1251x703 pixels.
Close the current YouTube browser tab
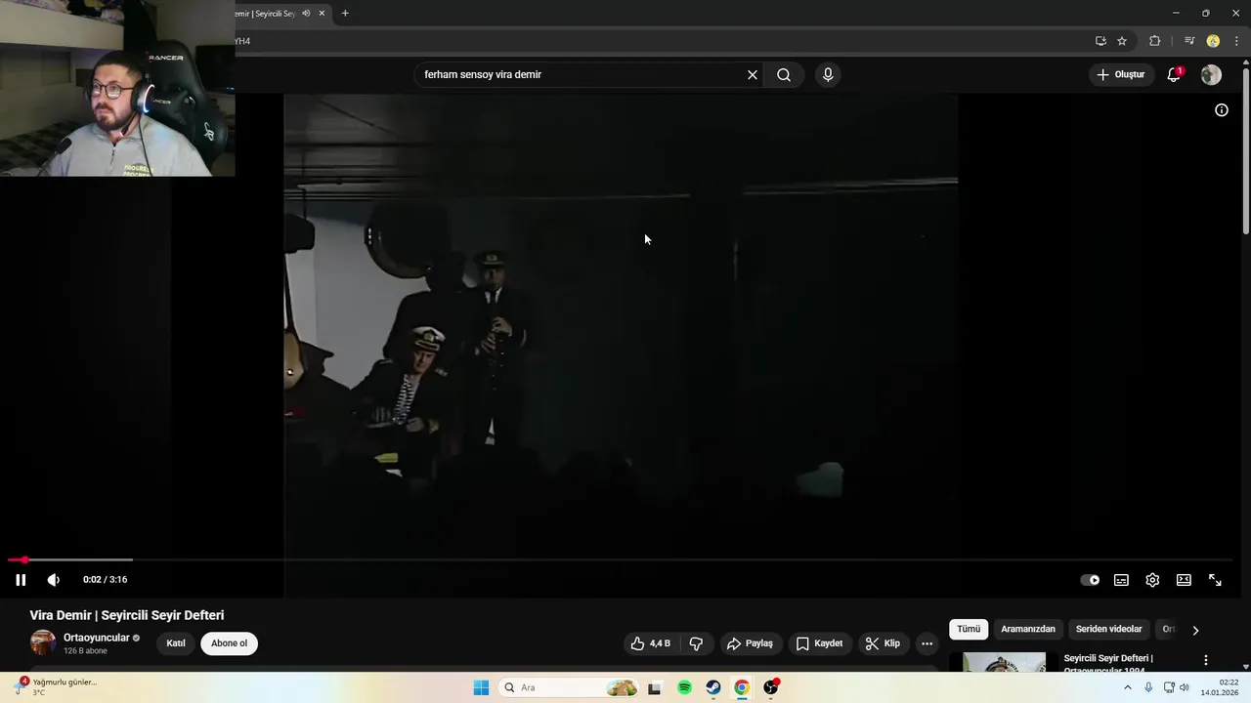click(322, 14)
